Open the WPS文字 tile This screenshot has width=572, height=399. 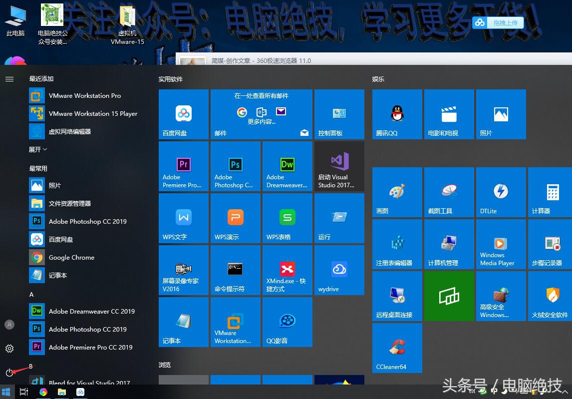[183, 218]
